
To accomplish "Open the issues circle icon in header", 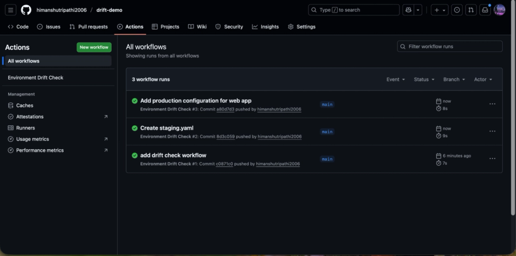I will [x=457, y=10].
